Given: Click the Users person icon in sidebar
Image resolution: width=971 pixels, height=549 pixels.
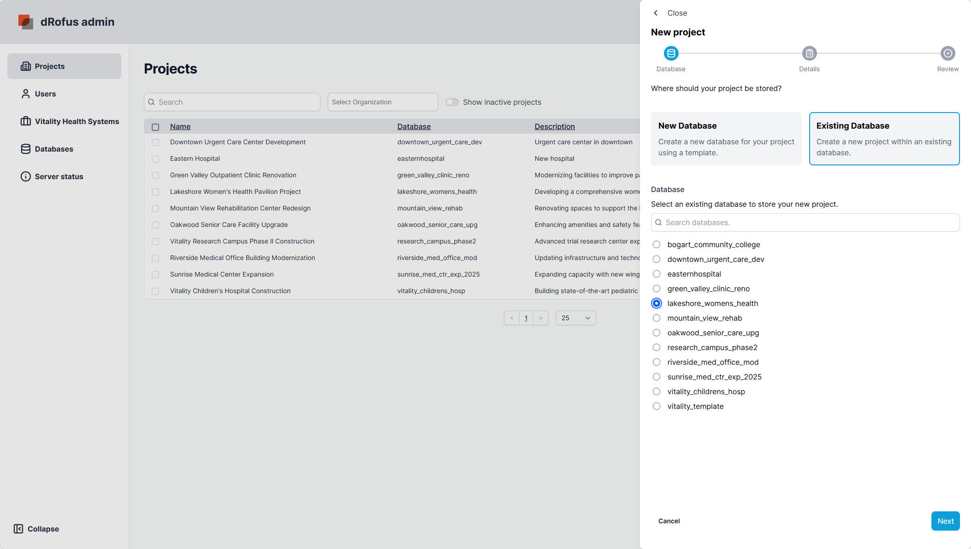Looking at the screenshot, I should pos(26,94).
